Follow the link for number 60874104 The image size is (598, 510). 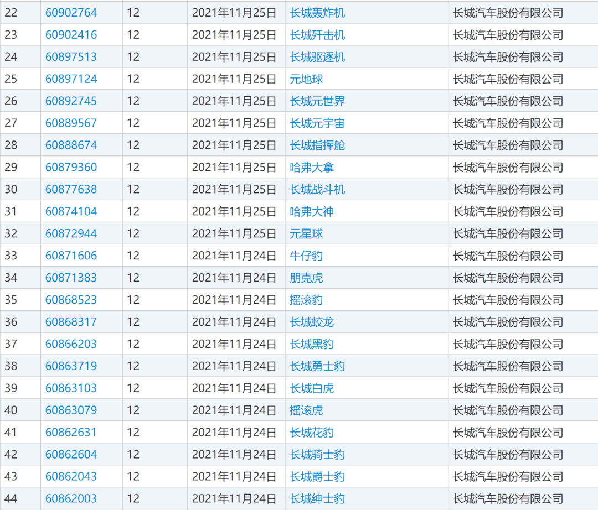coord(71,211)
